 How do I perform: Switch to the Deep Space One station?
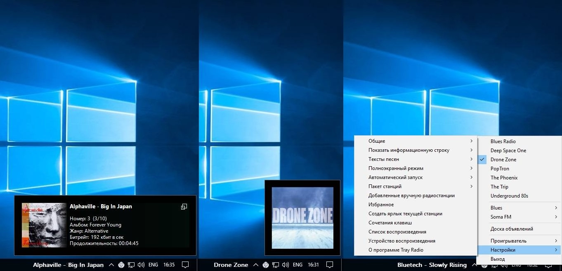coord(519,151)
